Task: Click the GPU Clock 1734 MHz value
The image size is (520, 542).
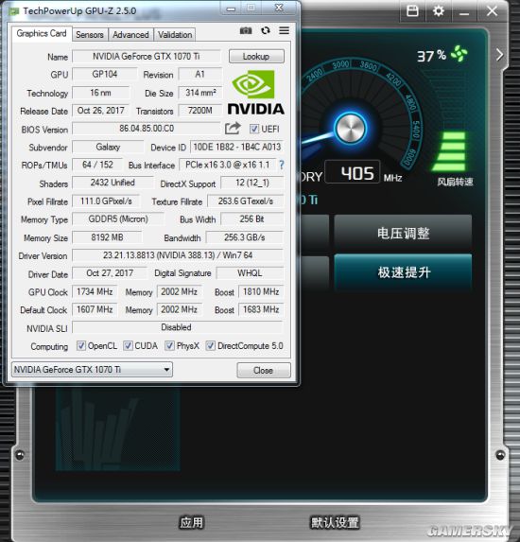Action: [x=95, y=291]
